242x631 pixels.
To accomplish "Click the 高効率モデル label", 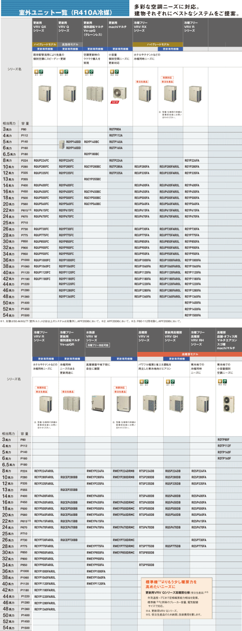I will click(x=70, y=45).
